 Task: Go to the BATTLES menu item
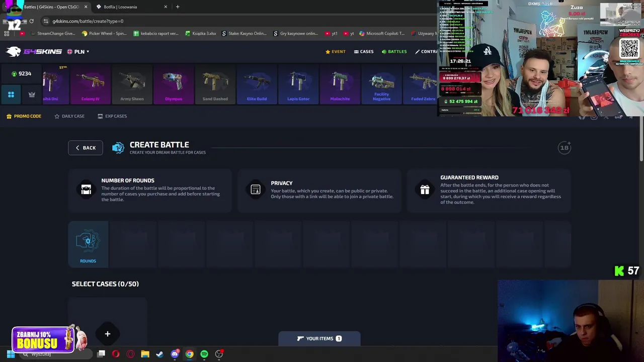click(394, 51)
